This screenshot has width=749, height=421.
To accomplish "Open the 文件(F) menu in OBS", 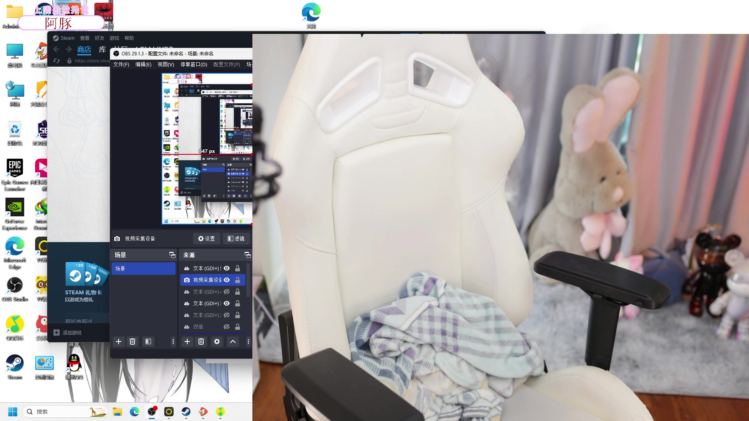I will pos(121,64).
